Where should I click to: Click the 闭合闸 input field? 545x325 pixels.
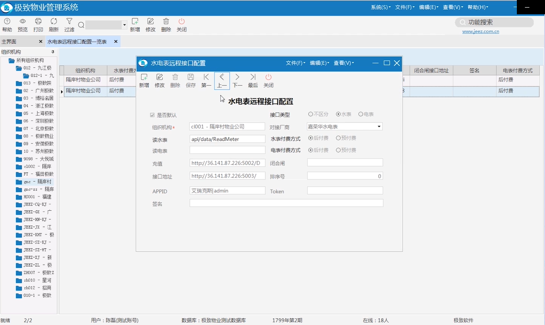tap(345, 162)
